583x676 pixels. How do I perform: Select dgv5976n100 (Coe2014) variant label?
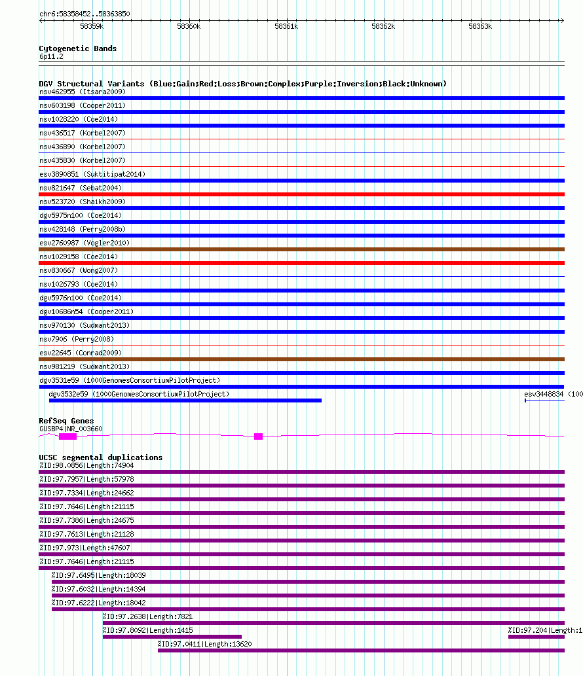81,298
